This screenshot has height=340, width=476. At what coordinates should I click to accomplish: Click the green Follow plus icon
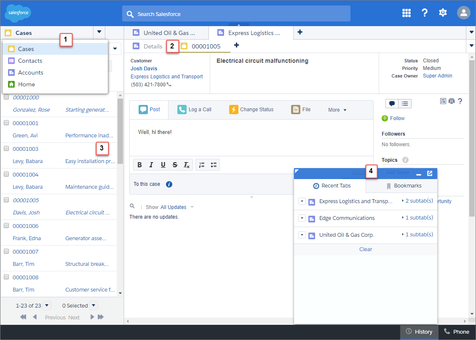click(385, 118)
